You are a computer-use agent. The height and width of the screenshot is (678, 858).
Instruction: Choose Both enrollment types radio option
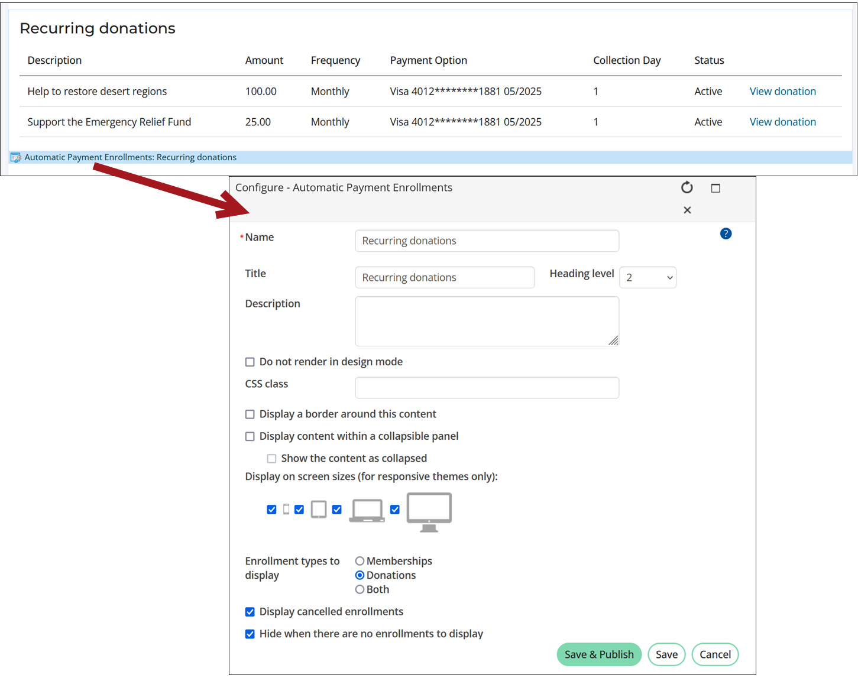click(360, 589)
